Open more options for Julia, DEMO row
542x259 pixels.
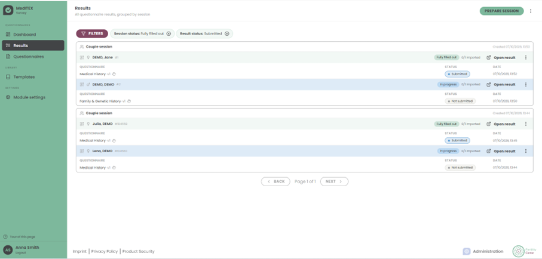(x=526, y=124)
